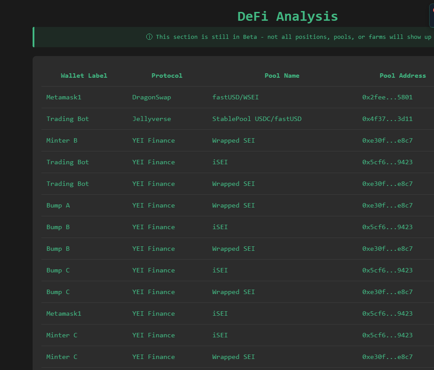Click Metamask1 label in the iSEI row
Screen dimensions: 434x370
tap(63, 313)
